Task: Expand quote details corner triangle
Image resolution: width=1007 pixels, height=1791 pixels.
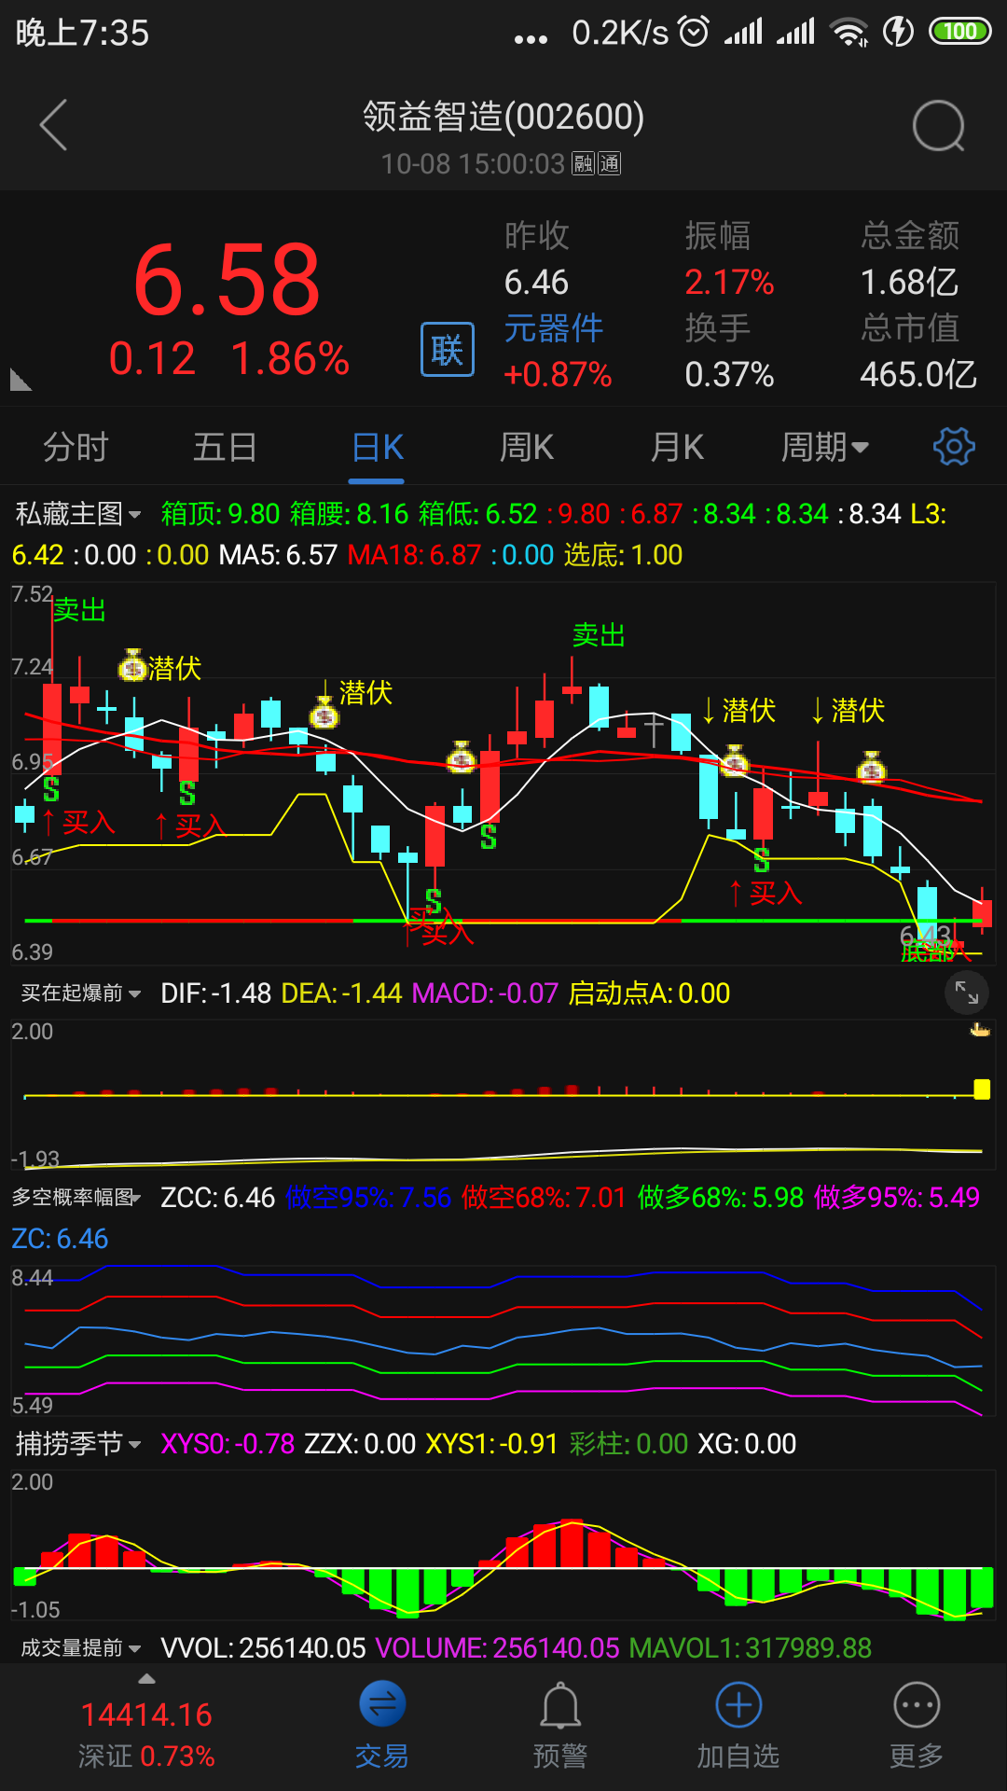Action: coord(21,380)
